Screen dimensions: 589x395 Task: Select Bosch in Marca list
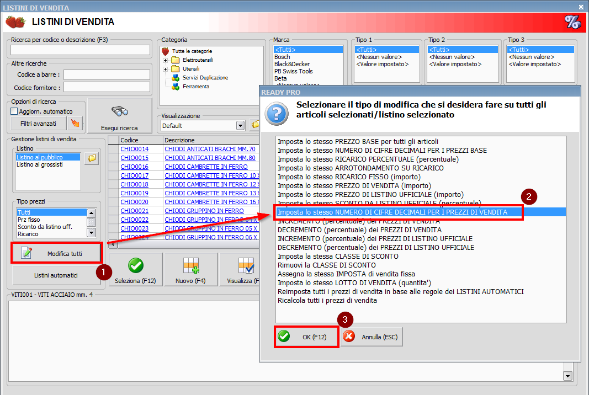click(x=282, y=57)
